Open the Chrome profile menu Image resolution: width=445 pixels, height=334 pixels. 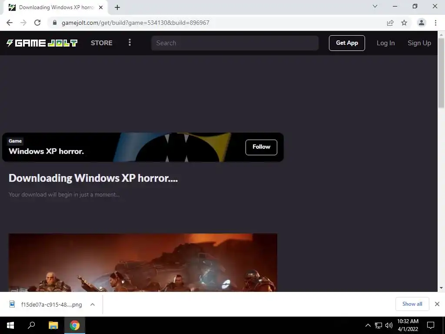(422, 23)
